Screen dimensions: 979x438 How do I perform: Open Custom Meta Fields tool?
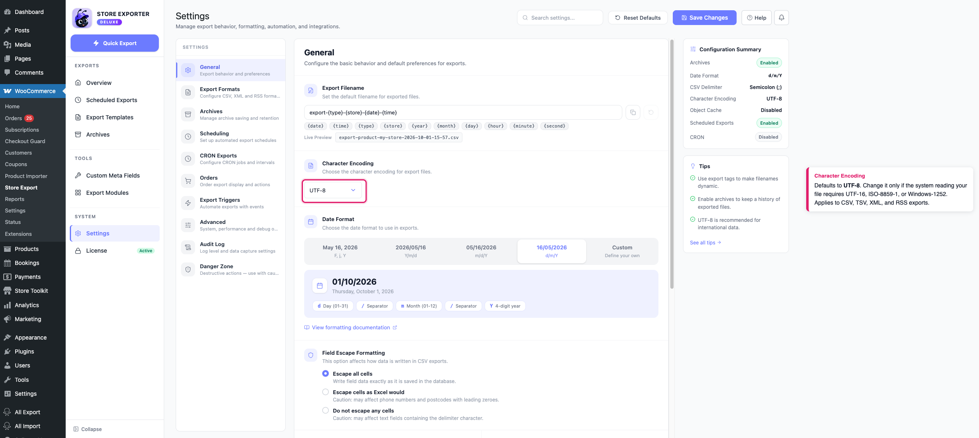point(114,176)
